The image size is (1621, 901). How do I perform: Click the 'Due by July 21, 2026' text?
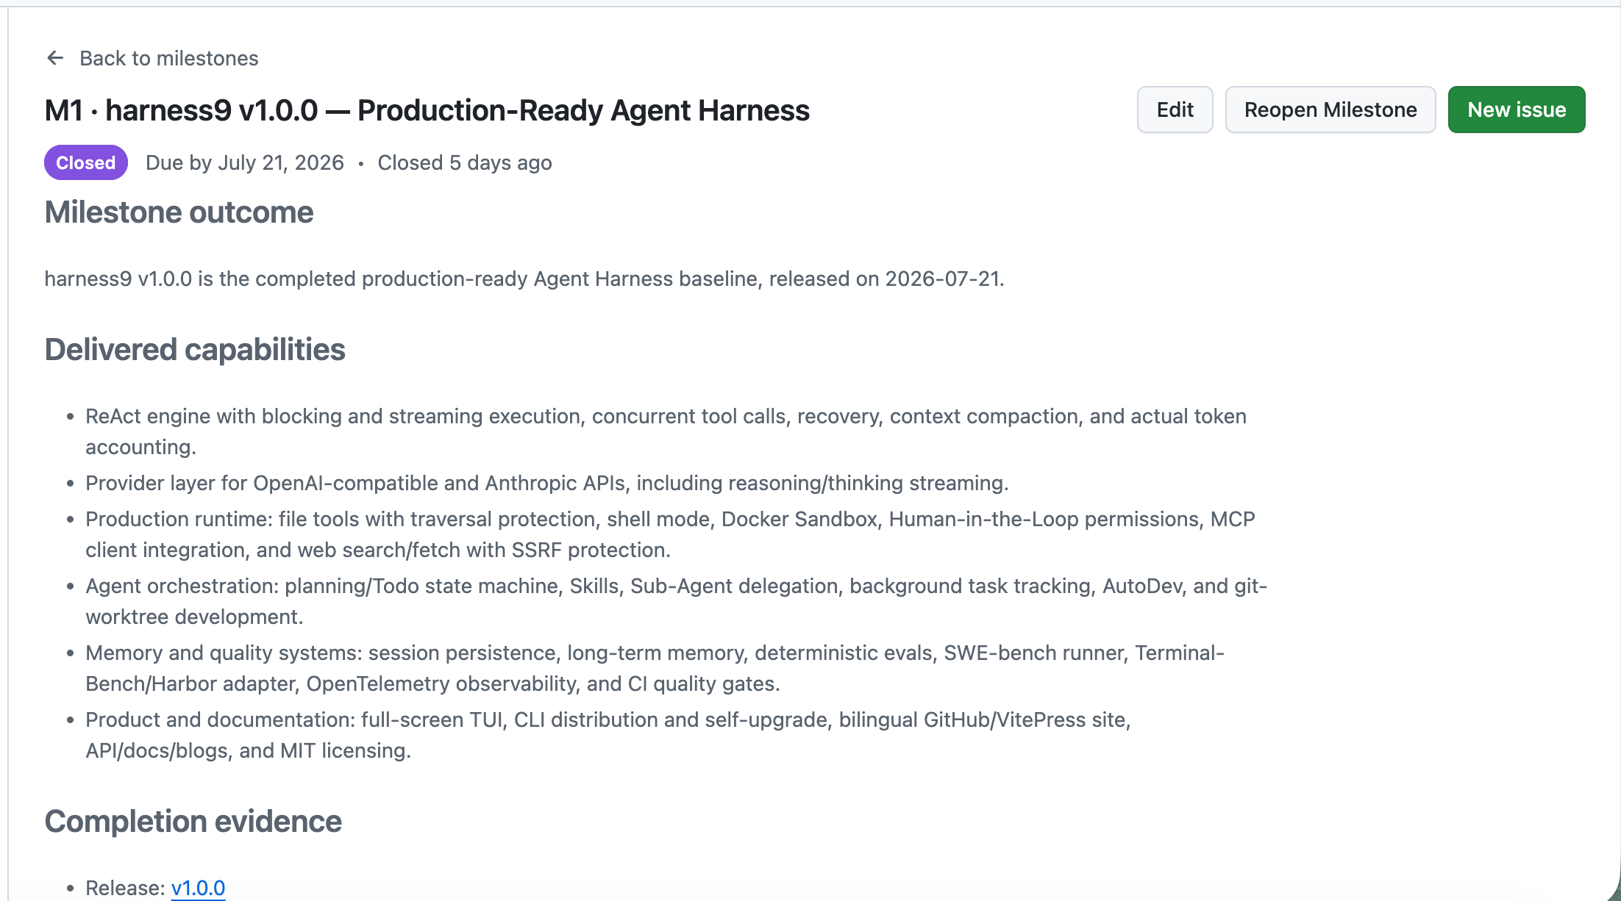coord(245,162)
